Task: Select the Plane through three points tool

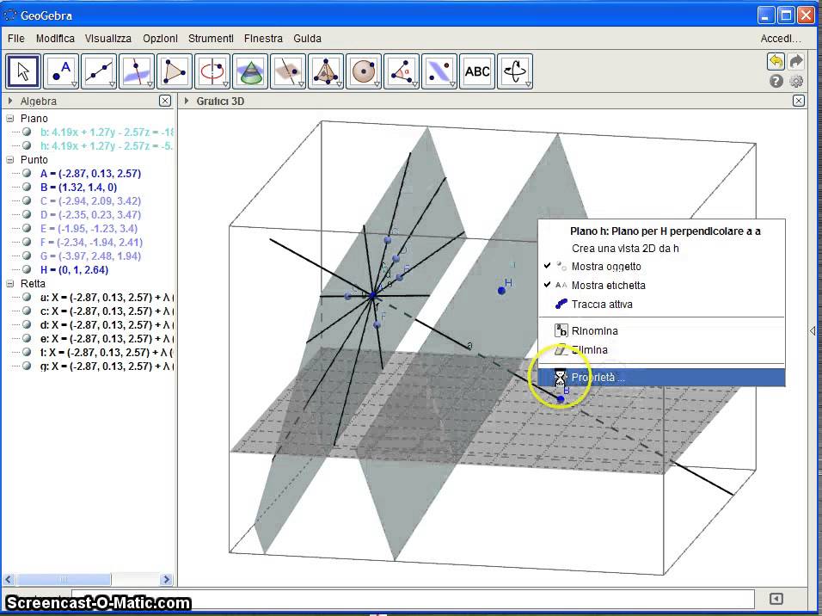Action: (x=288, y=71)
